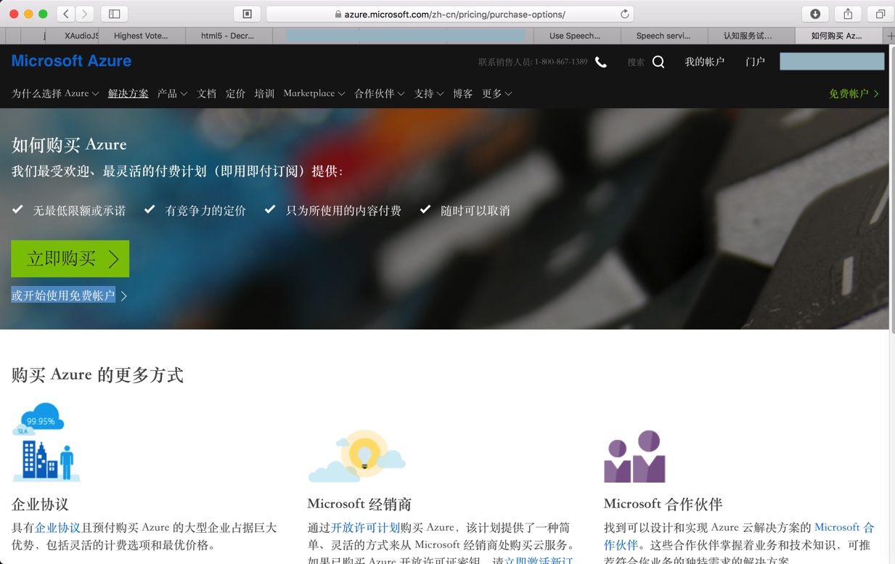895x564 pixels.
Task: Click the purple partner people illustration
Action: 634,457
